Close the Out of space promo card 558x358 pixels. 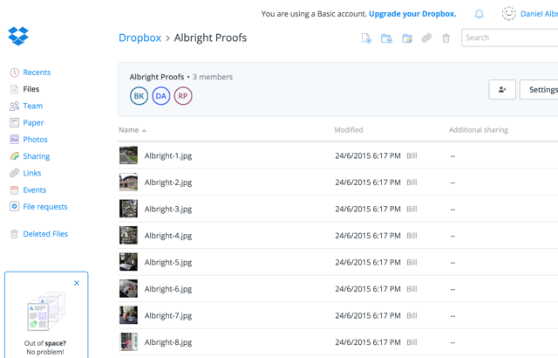(x=77, y=283)
